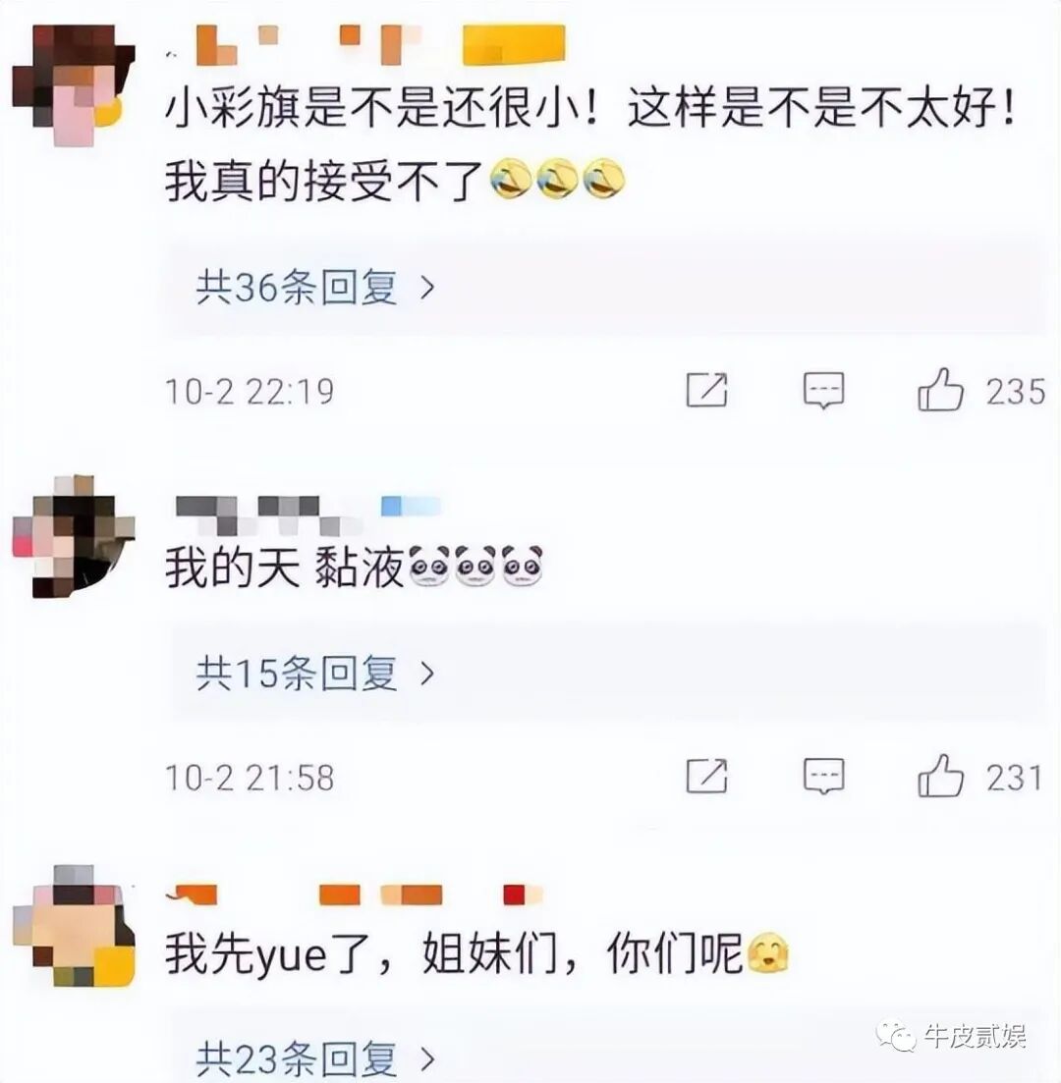Open the first commenter's blurred username

pyautogui.click(x=366, y=45)
